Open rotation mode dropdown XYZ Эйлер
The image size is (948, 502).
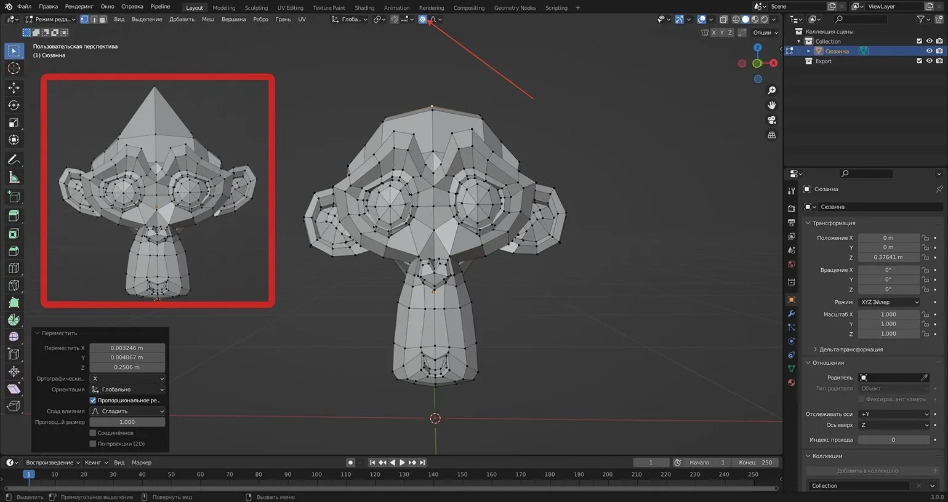(889, 302)
